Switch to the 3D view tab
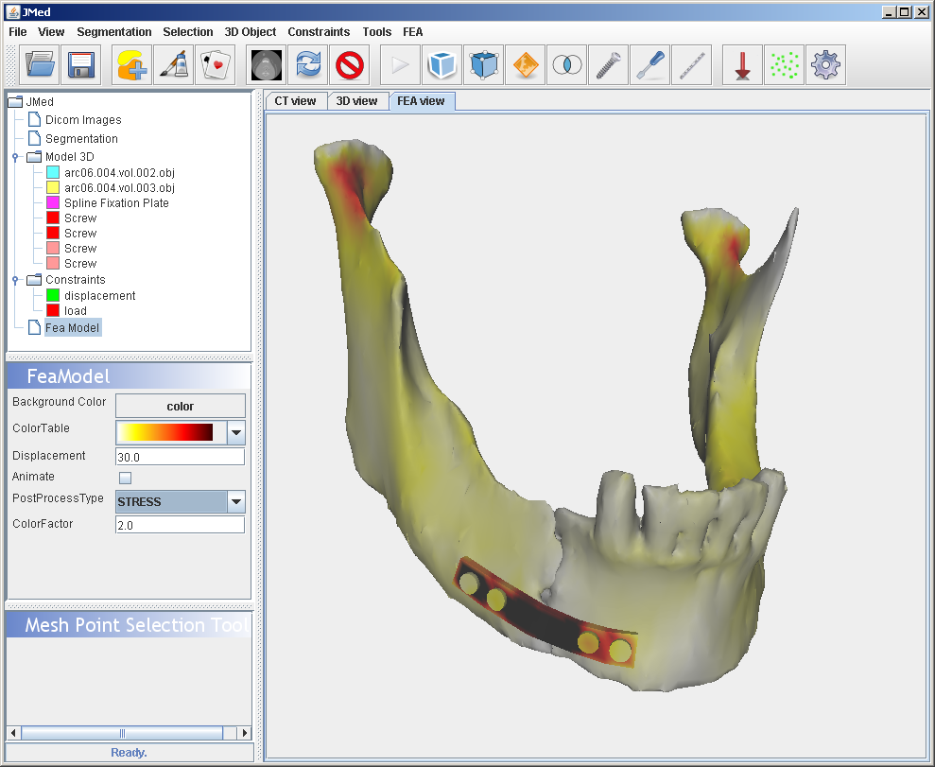The width and height of the screenshot is (935, 767). point(356,101)
